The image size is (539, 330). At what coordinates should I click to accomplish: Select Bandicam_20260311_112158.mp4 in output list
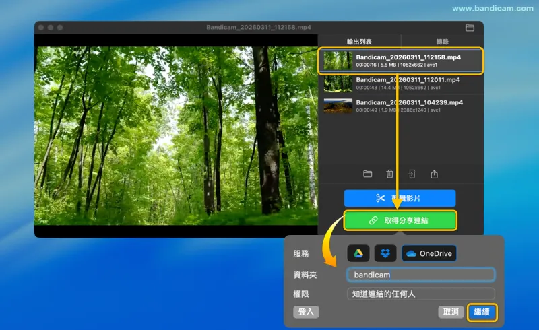click(x=400, y=61)
